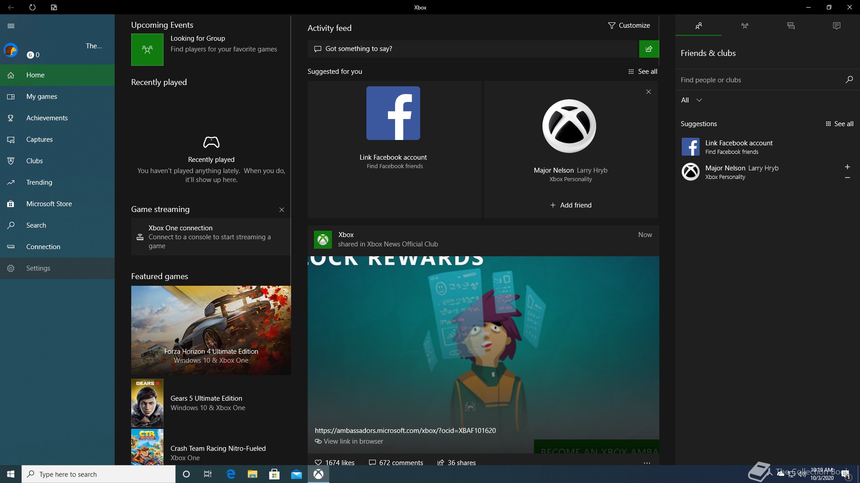Viewport: 860px width, 483px height.
Task: Click the compact mode icon in title bar
Action: [x=54, y=7]
